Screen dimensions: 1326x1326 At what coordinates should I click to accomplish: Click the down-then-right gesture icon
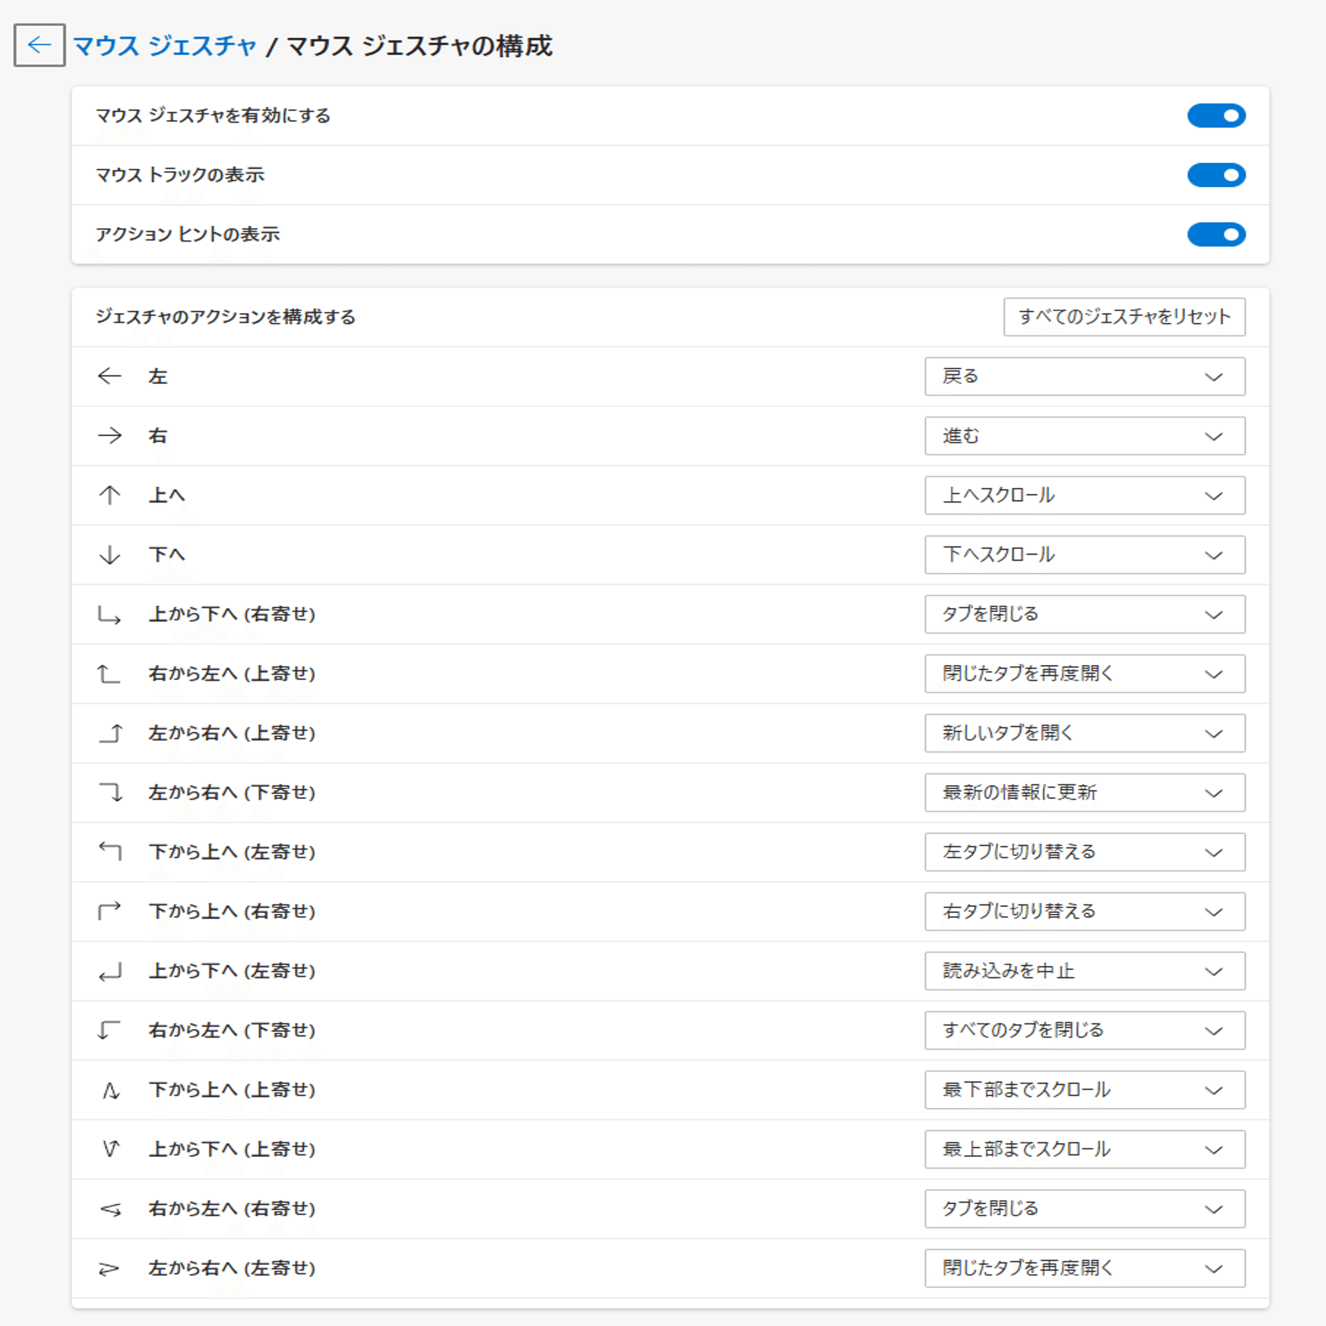pyautogui.click(x=109, y=615)
